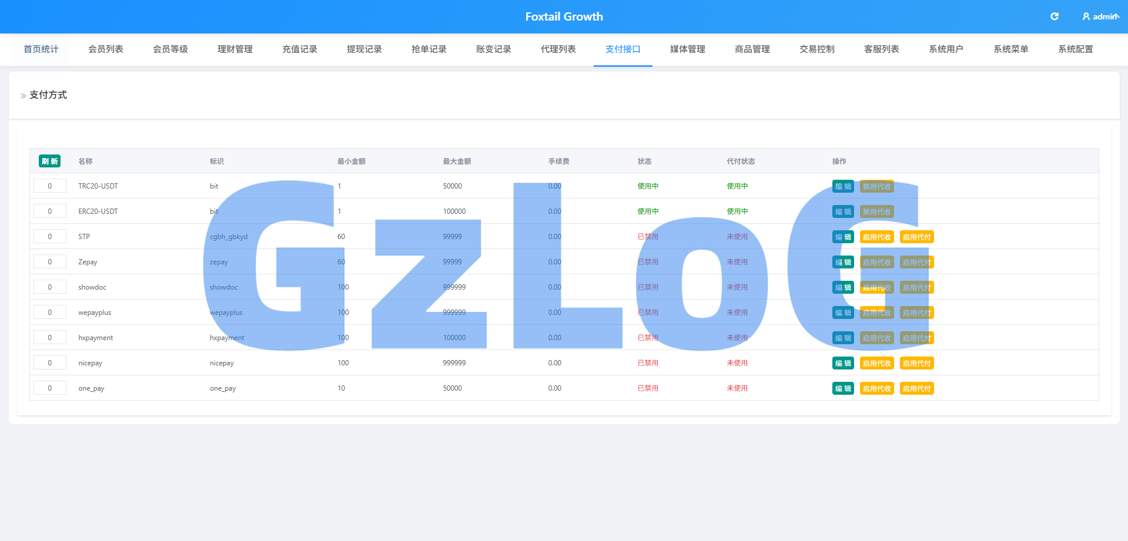Focus the sort input in STP row
Viewport: 1128px width, 541px height.
click(50, 237)
